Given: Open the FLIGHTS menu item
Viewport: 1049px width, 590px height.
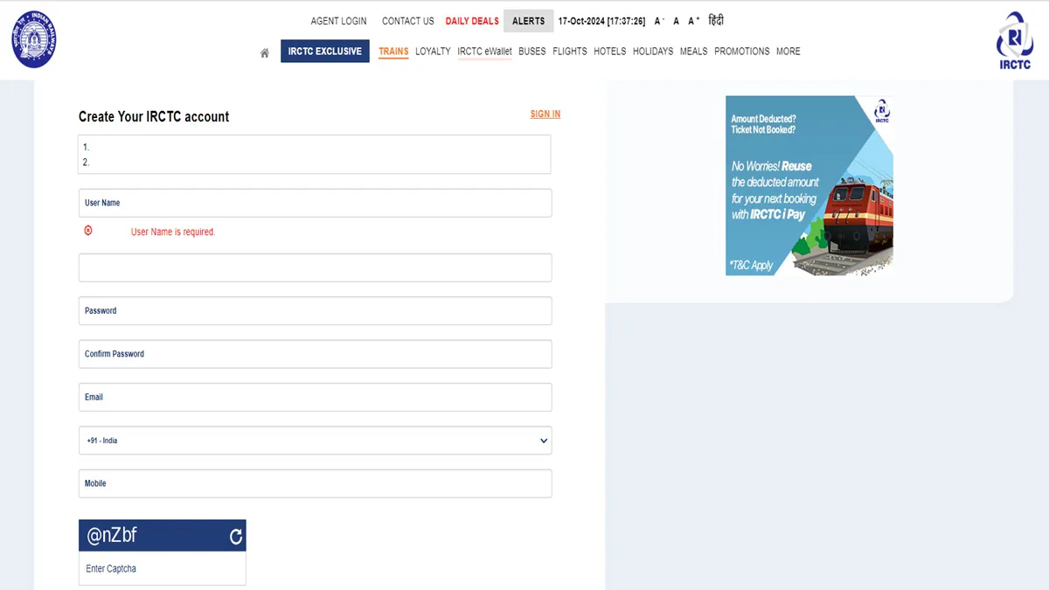Looking at the screenshot, I should [570, 52].
